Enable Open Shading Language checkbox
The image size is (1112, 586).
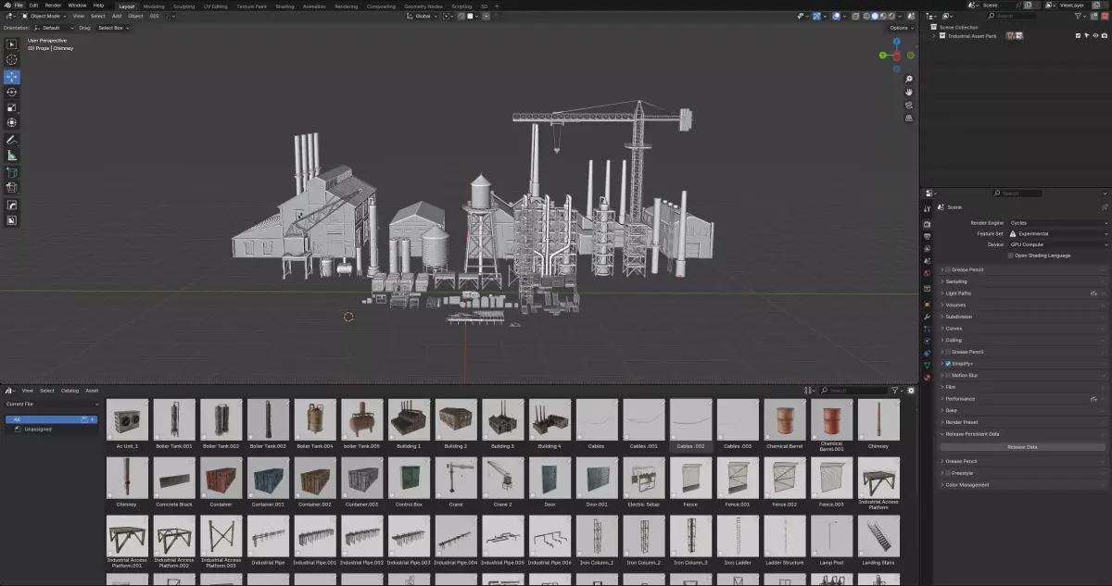tap(1011, 256)
